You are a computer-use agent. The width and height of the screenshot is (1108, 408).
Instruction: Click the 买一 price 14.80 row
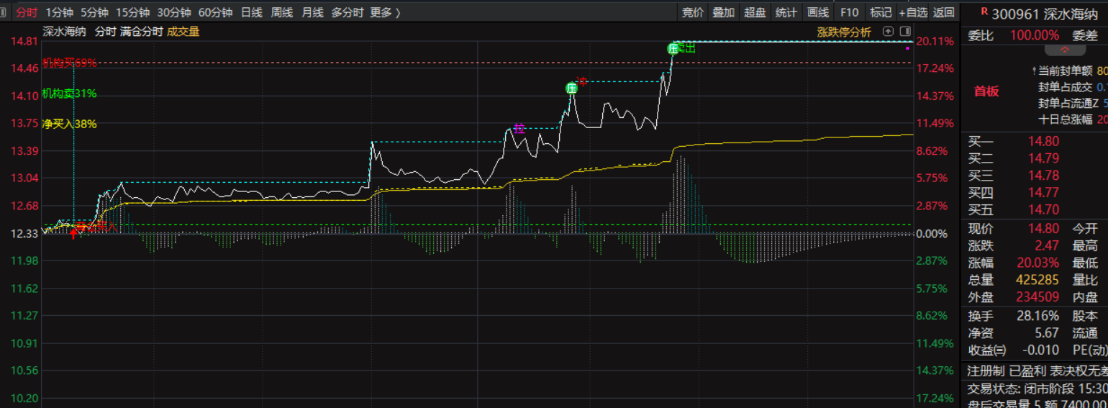pos(1043,142)
